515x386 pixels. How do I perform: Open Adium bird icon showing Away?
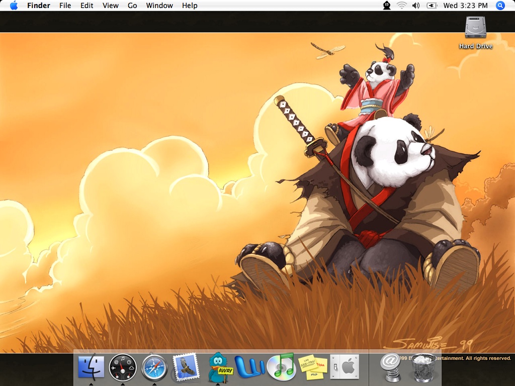coord(220,367)
